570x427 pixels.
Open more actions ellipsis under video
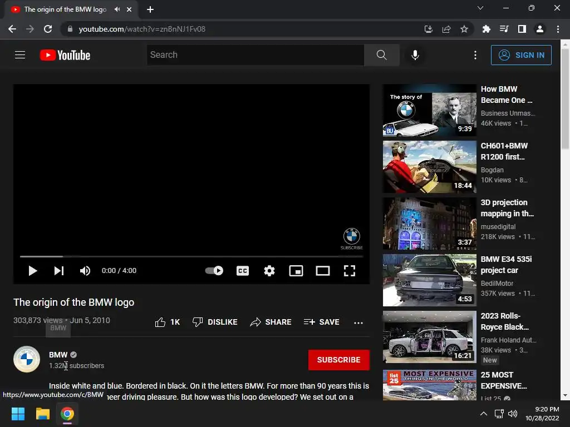[x=358, y=322]
